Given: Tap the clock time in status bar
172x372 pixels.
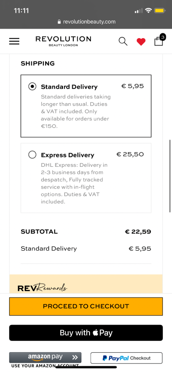Looking at the screenshot, I should click(x=21, y=11).
